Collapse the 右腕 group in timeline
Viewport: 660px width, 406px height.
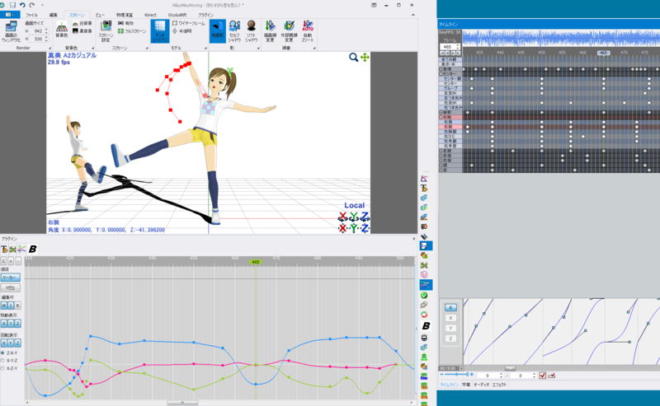click(x=441, y=117)
